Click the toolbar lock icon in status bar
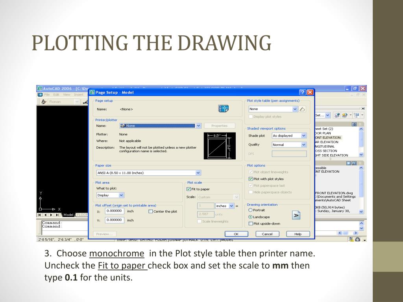Viewport: 403px width, 302px height. tap(357, 239)
